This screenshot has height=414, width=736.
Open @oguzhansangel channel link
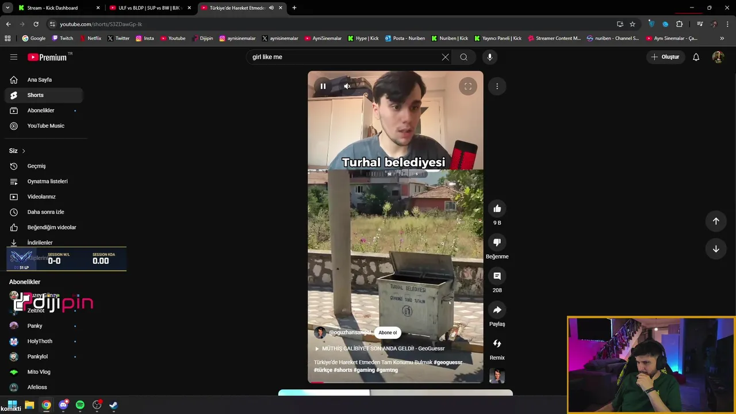tap(350, 332)
